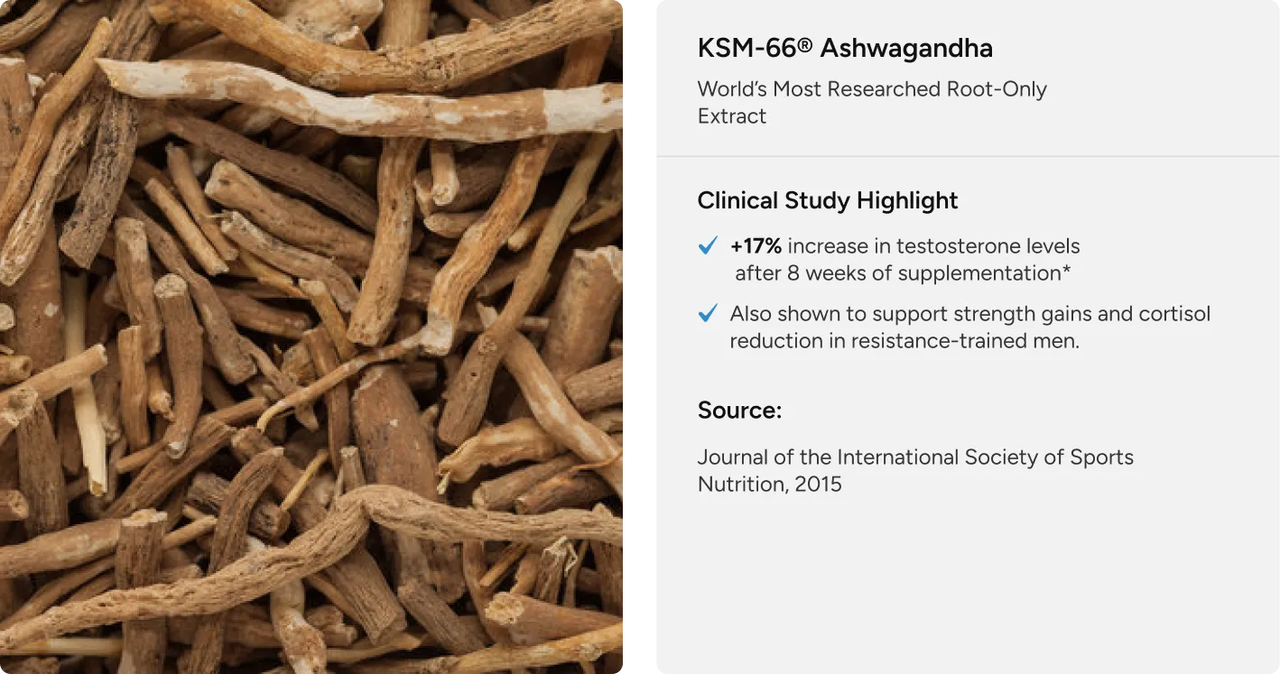Click the Clinical Study Highlight heading

tap(828, 200)
